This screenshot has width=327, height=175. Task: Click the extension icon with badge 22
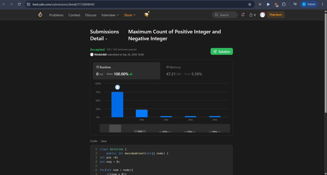(276, 5)
